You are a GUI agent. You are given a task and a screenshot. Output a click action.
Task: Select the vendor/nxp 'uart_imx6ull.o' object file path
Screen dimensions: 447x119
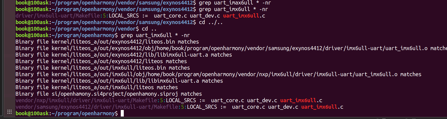[x=225, y=74]
